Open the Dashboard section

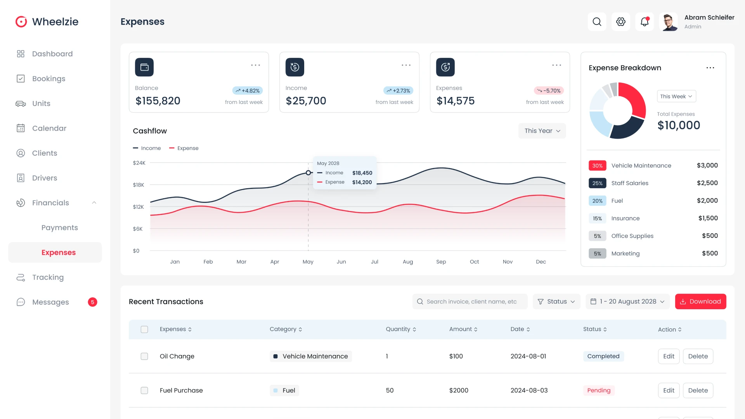(x=52, y=54)
